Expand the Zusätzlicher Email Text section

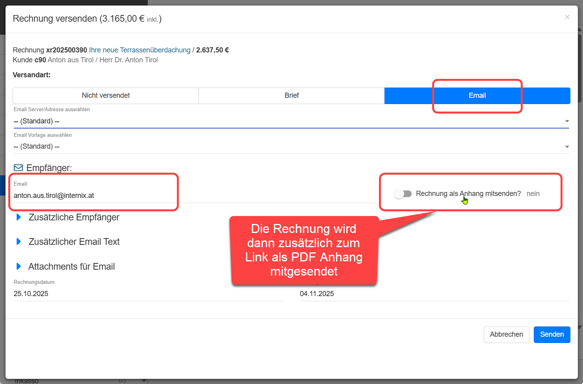(x=74, y=242)
